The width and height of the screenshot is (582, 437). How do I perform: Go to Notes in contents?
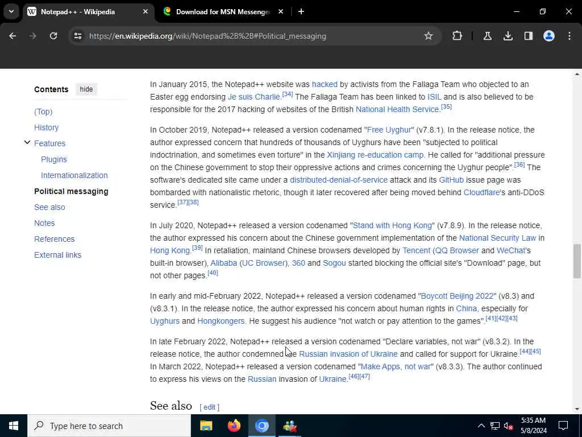(x=44, y=223)
